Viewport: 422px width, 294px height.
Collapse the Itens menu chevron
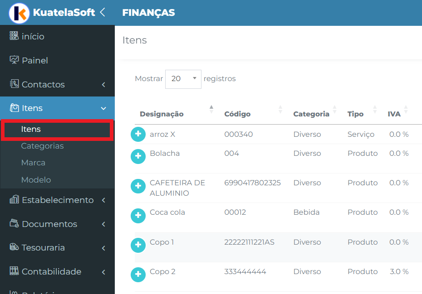click(x=103, y=108)
